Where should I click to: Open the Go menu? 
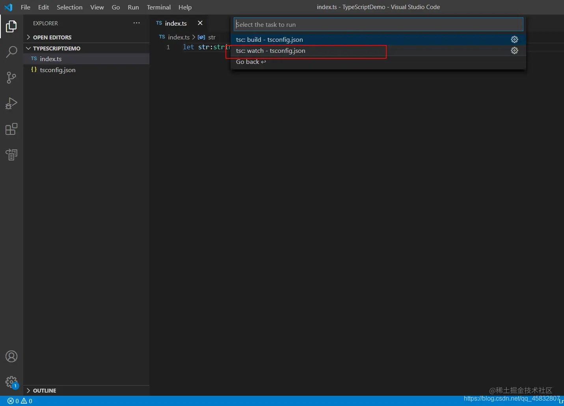(115, 7)
